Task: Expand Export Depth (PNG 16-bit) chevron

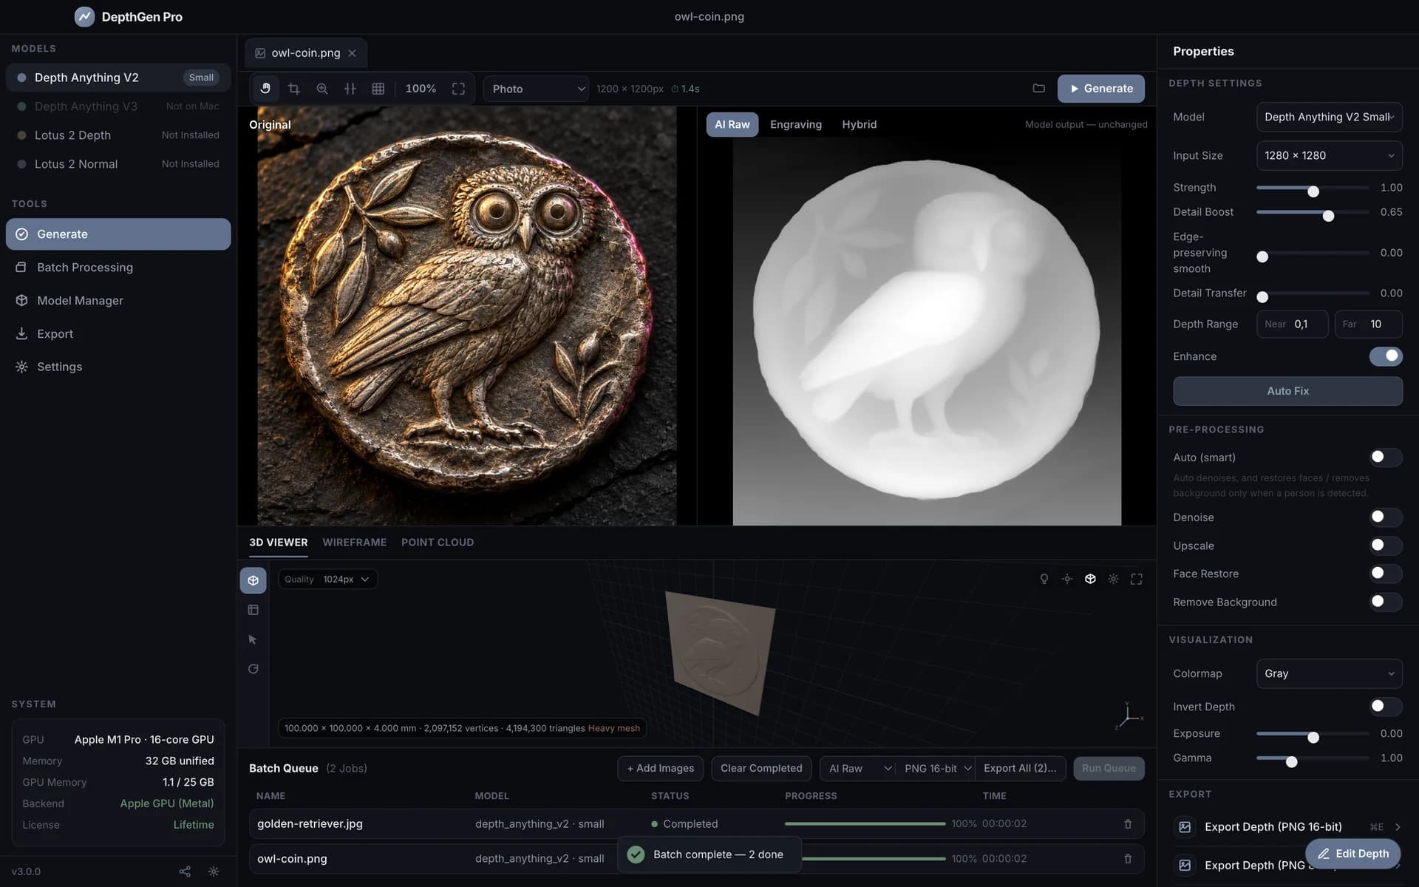Action: (1398, 827)
